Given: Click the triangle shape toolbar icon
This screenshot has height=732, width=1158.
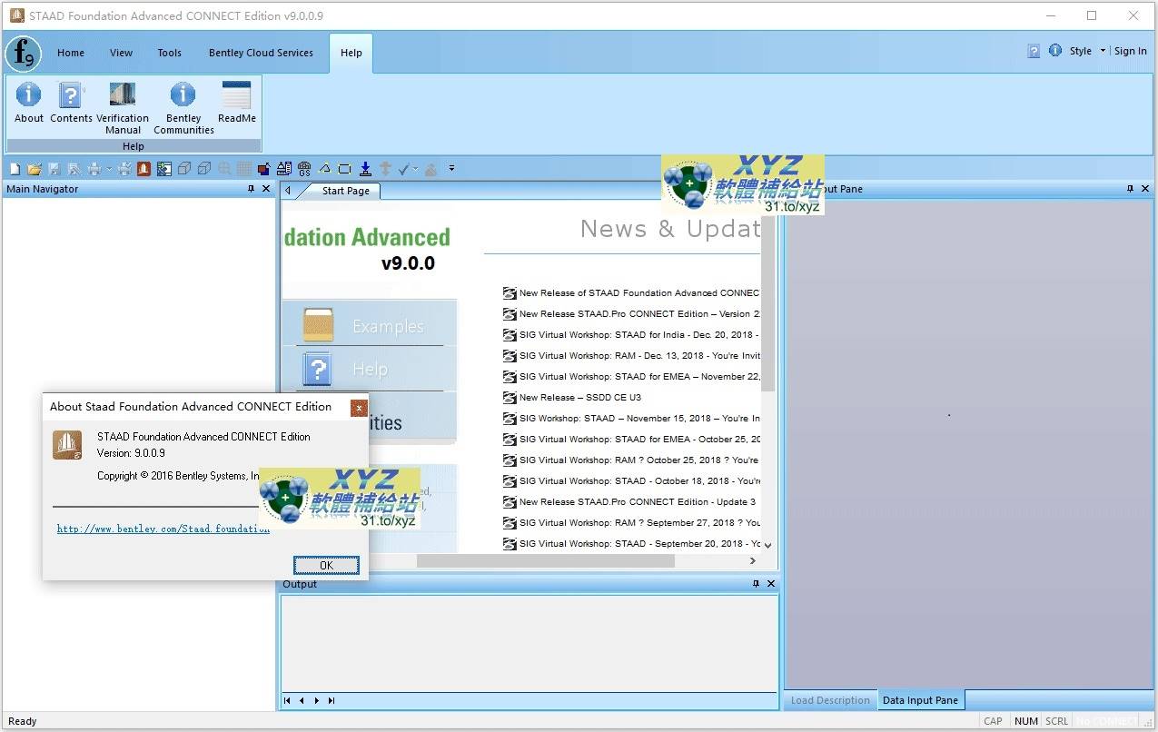Looking at the screenshot, I should point(324,169).
